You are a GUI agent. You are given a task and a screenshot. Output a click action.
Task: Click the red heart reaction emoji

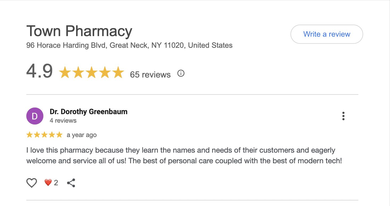48,183
